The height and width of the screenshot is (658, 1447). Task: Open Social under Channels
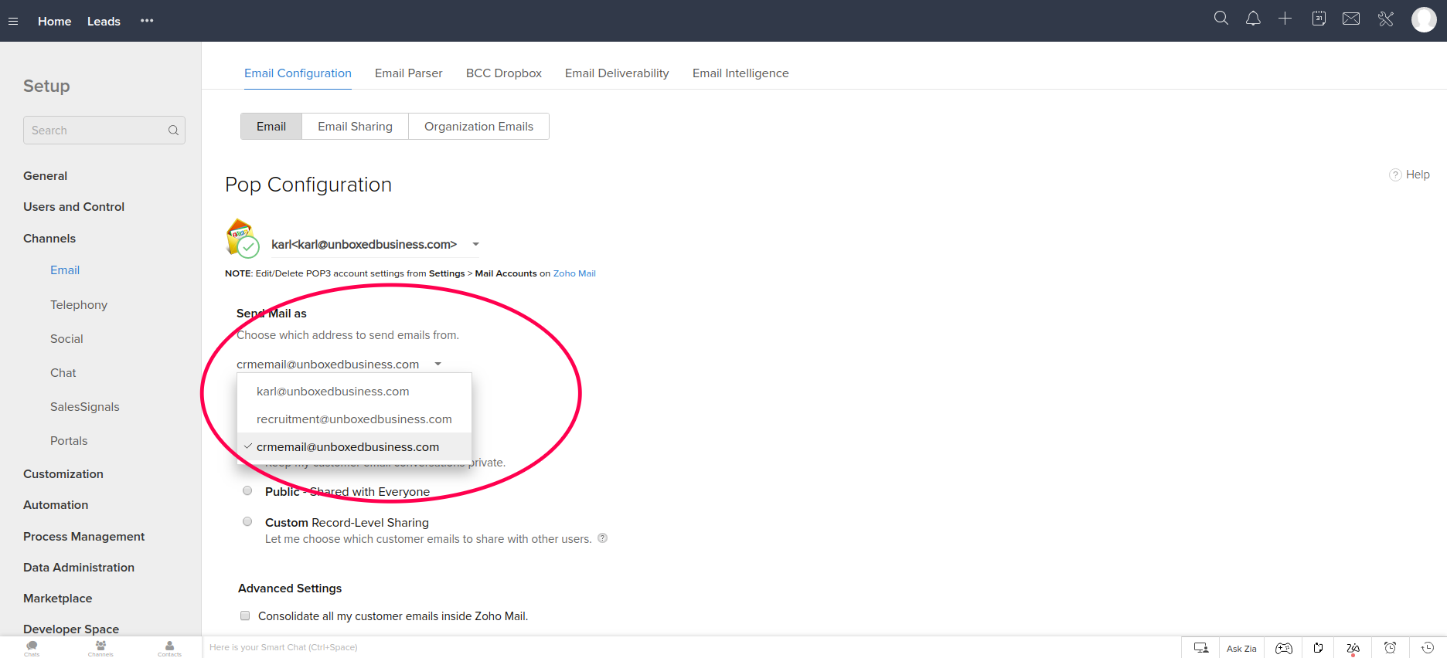tap(66, 339)
